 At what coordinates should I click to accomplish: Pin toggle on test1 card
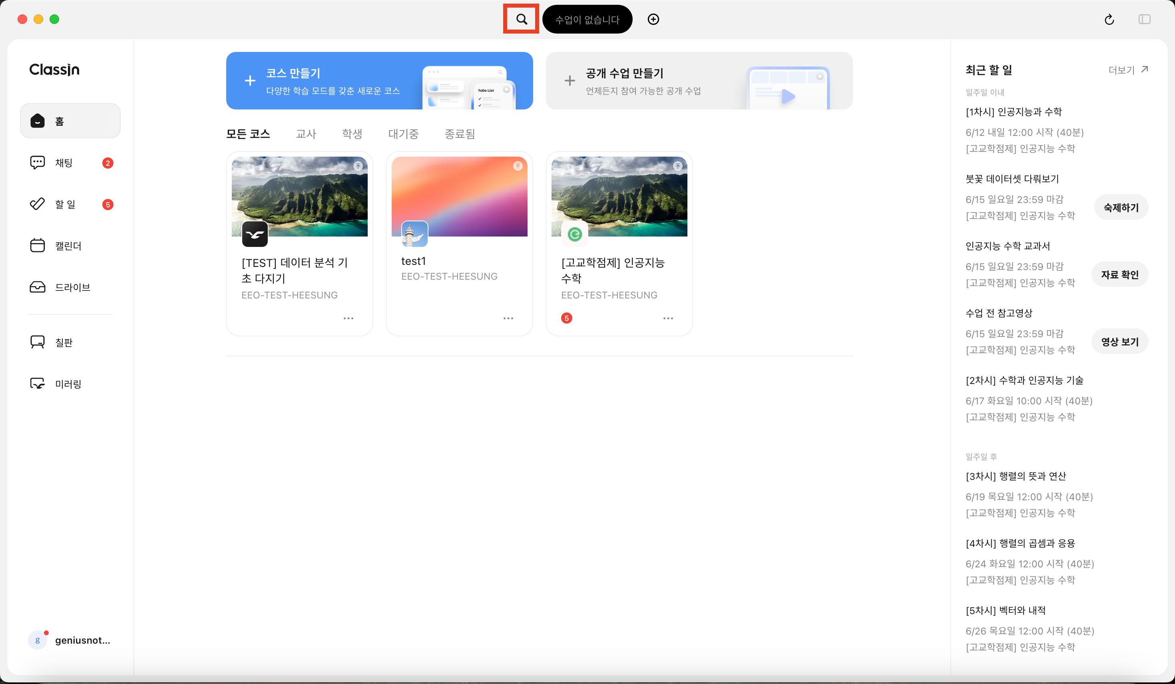coord(518,165)
